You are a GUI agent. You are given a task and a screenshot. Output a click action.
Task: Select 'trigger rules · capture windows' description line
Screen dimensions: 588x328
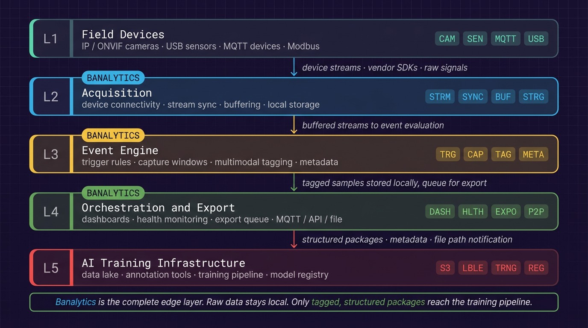click(210, 162)
